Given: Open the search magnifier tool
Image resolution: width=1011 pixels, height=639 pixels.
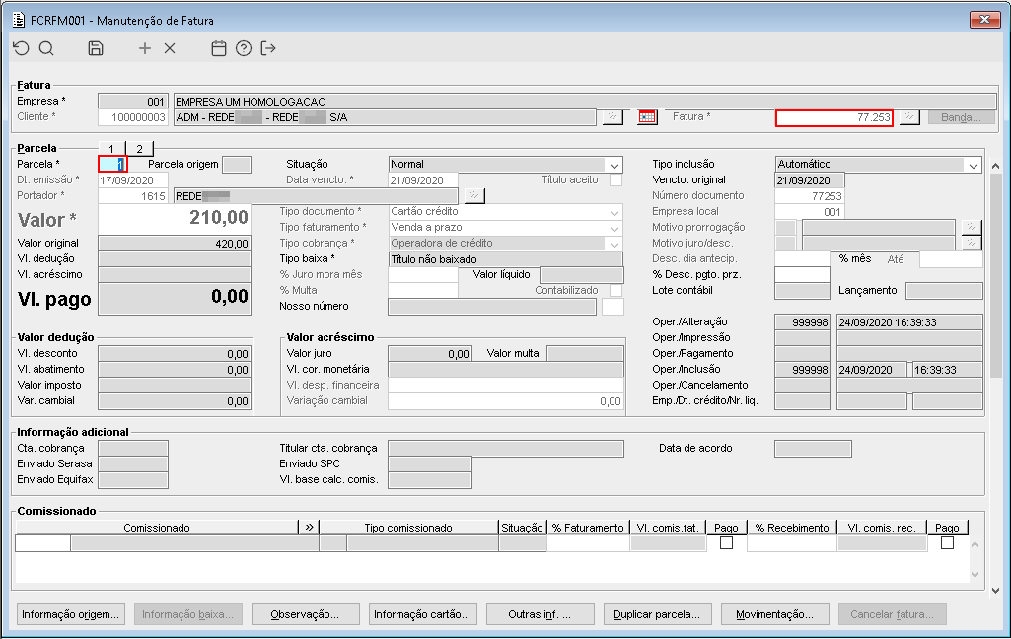Looking at the screenshot, I should [46, 48].
